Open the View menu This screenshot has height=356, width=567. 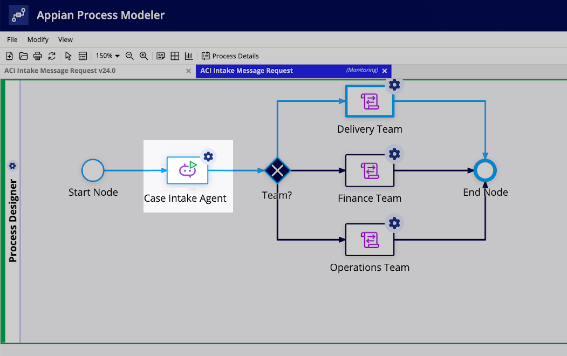65,39
